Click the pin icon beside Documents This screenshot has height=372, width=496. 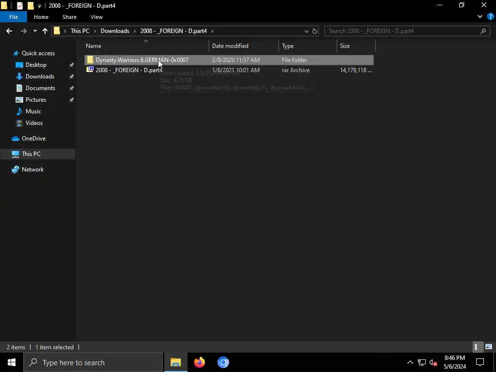(72, 88)
